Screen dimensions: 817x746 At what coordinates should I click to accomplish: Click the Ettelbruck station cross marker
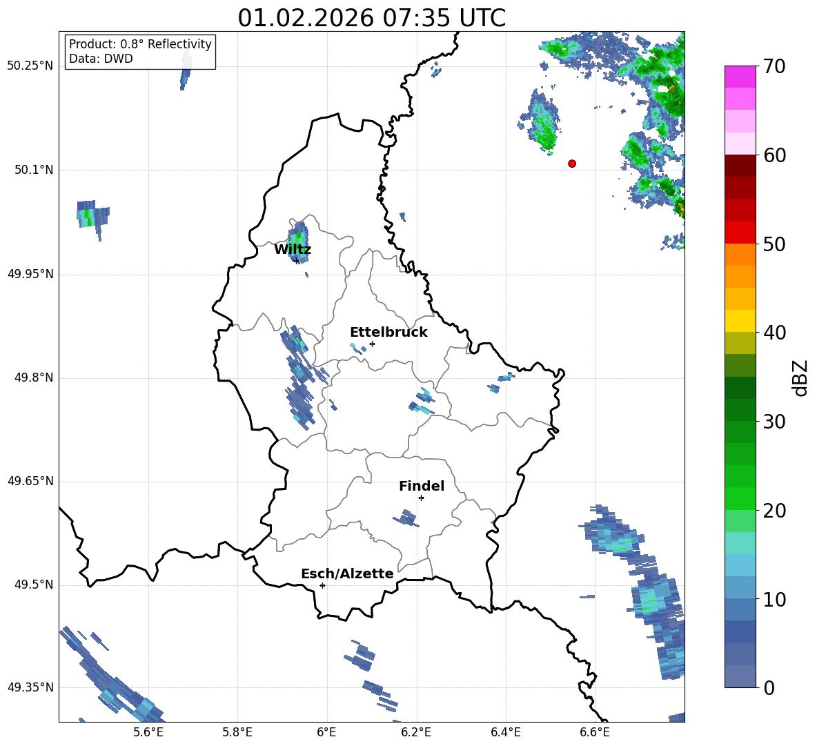[x=372, y=344]
